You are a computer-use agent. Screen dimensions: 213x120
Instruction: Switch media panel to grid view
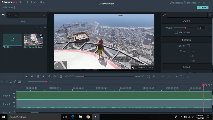pyautogui.click(x=45, y=27)
